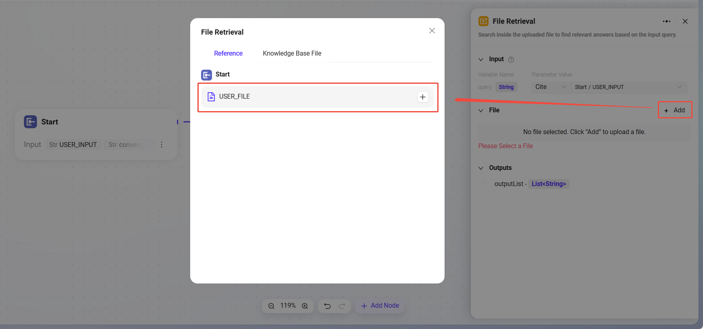Click the zoom out magnifier icon
Viewport: 703px width, 329px height.
point(271,306)
